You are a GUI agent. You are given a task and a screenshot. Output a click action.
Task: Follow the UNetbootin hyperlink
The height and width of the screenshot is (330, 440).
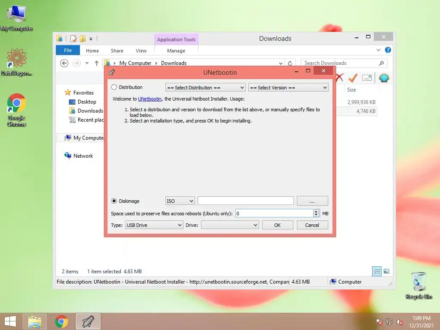[x=150, y=99]
